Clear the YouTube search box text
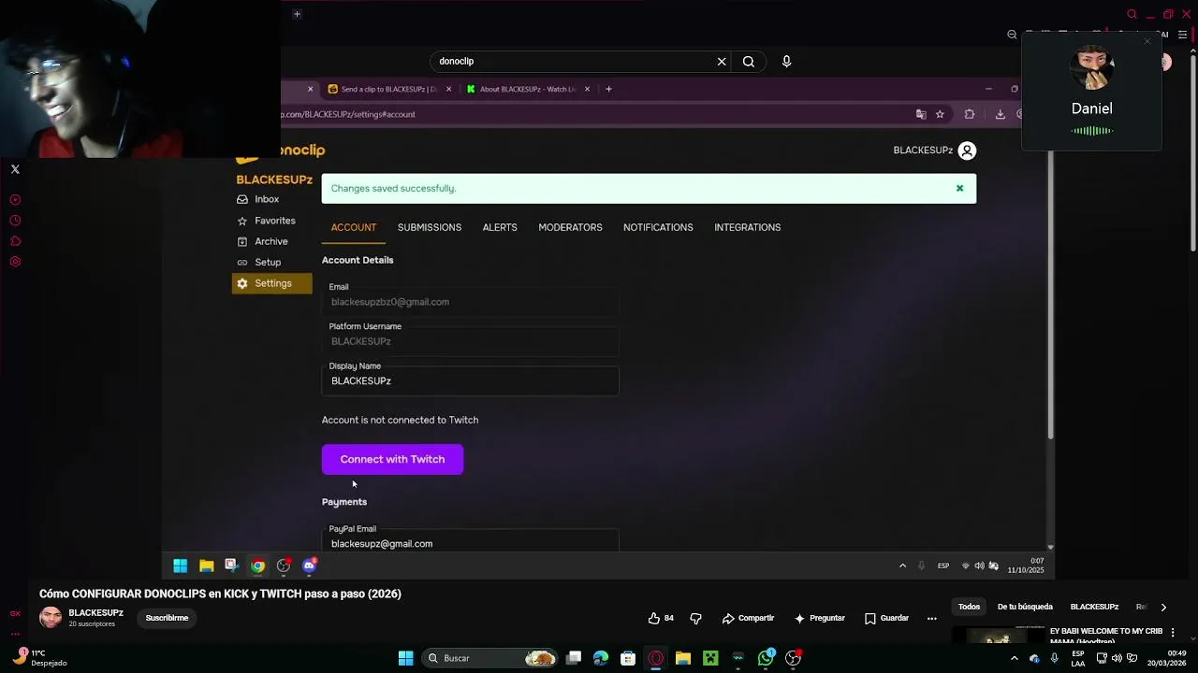Screen dimensions: 1198x673 tap(722, 62)
